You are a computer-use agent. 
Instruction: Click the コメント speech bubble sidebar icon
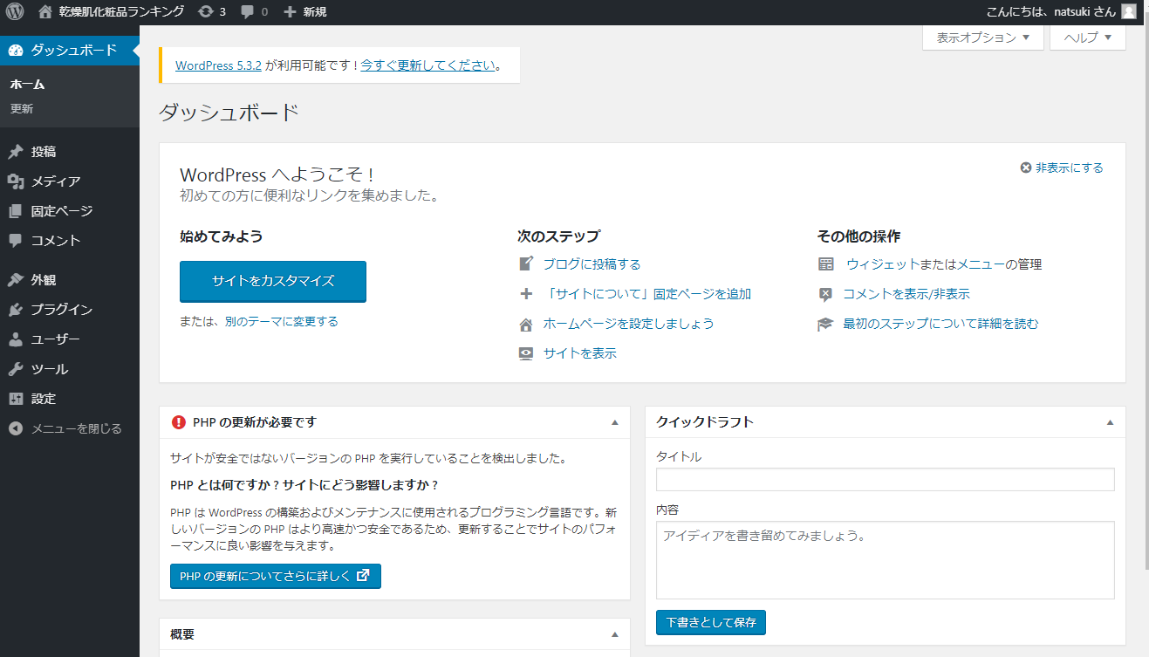pos(16,241)
